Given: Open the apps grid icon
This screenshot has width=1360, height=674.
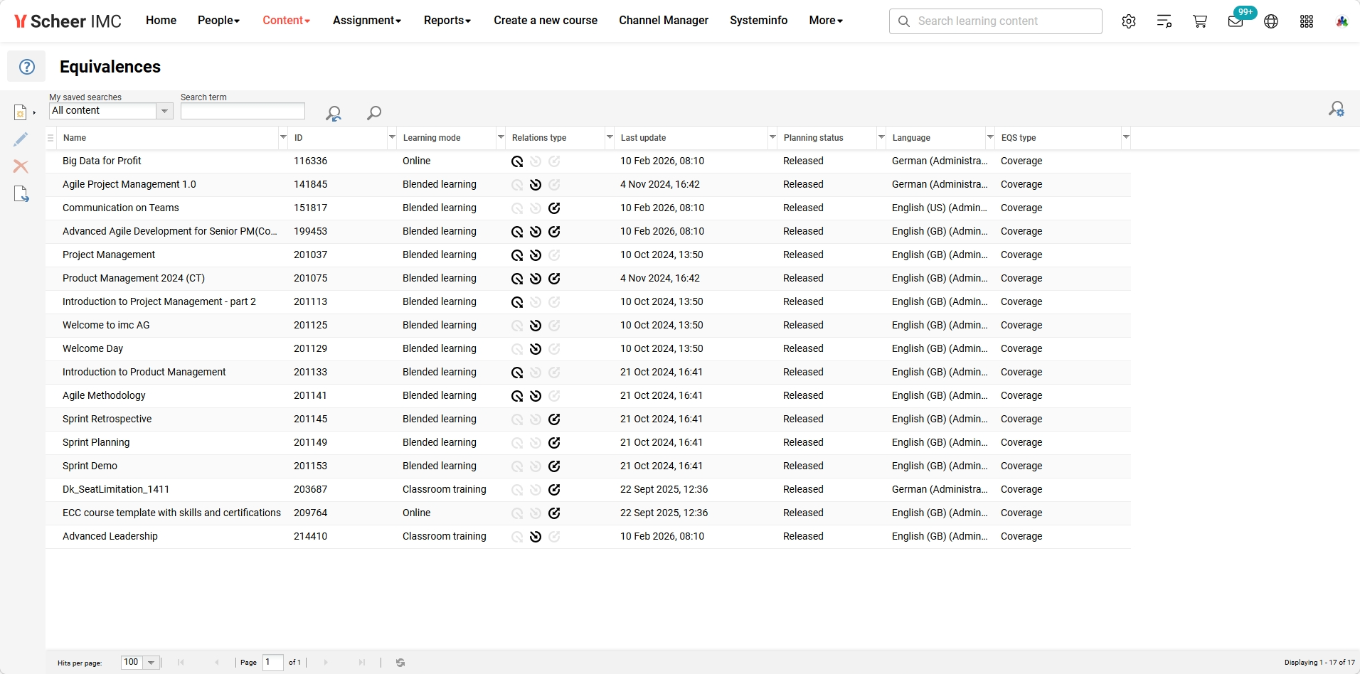Looking at the screenshot, I should pyautogui.click(x=1307, y=21).
